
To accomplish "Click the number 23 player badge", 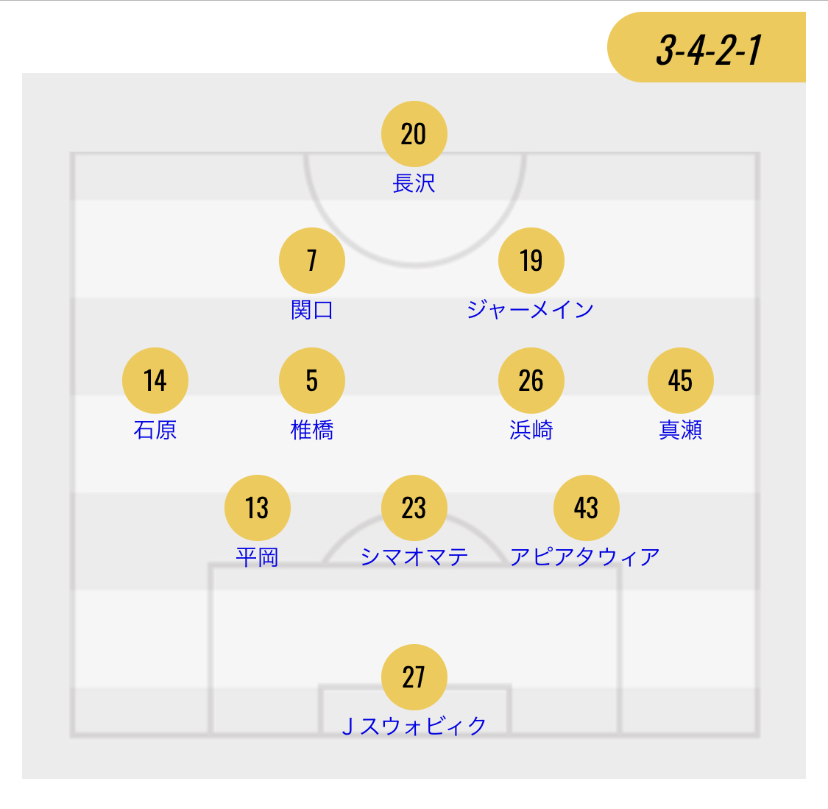I will tap(414, 508).
